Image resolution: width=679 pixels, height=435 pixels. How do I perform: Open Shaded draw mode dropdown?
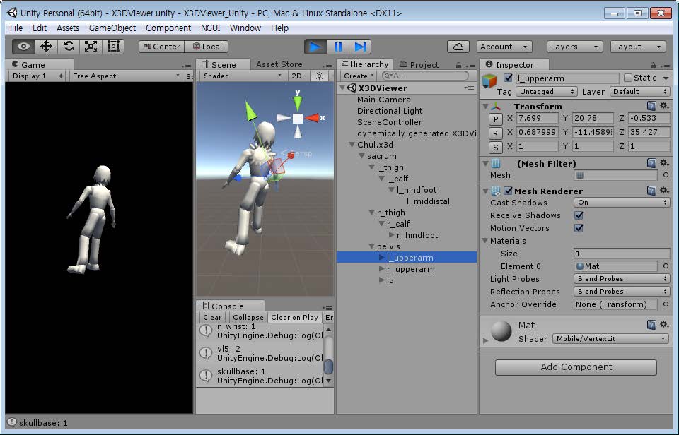tap(242, 76)
